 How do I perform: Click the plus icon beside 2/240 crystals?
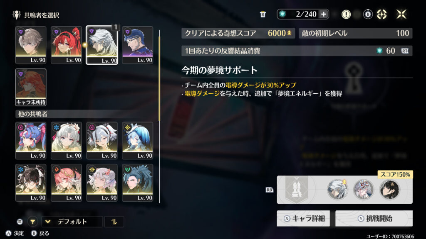(324, 14)
